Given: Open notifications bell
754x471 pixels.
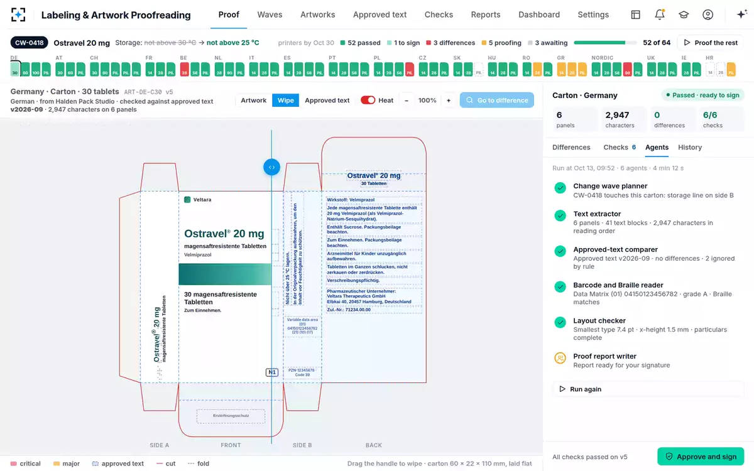Looking at the screenshot, I should 660,14.
